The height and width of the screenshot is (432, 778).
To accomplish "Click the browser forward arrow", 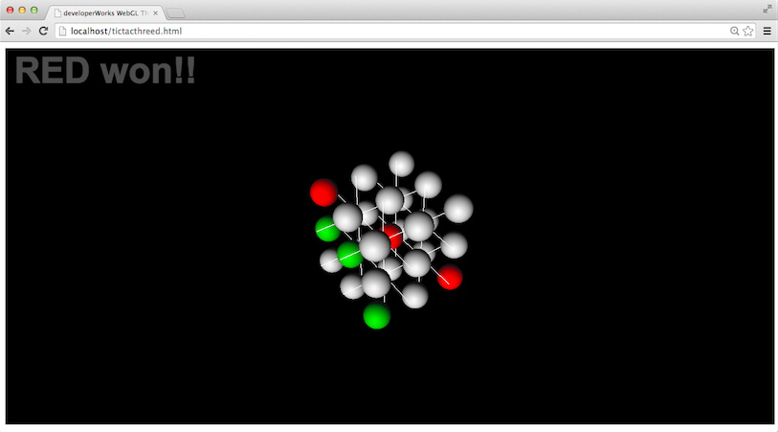I will (26, 31).
